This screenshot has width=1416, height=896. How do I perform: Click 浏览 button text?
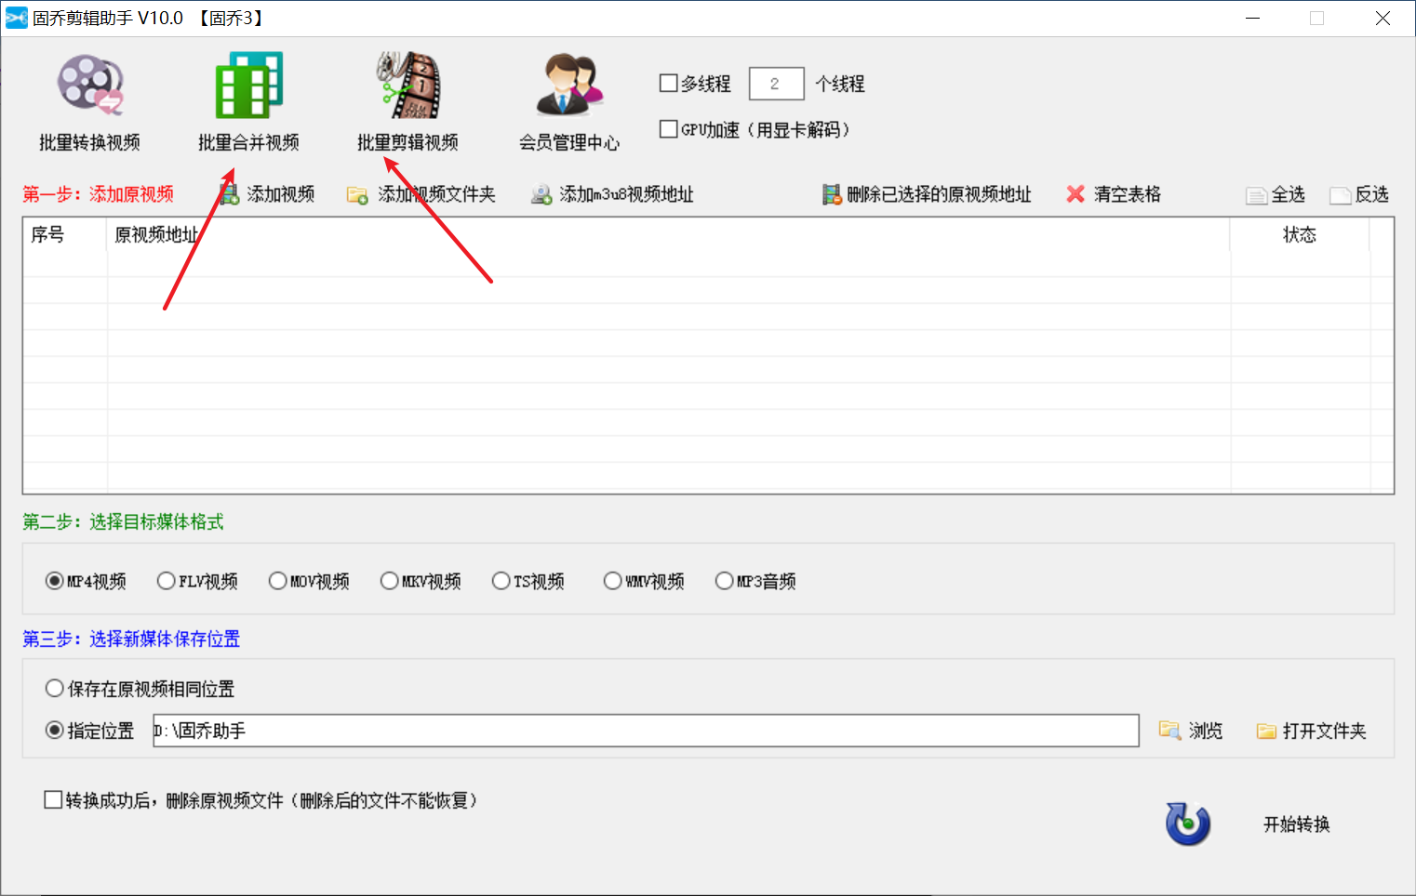pyautogui.click(x=1206, y=731)
